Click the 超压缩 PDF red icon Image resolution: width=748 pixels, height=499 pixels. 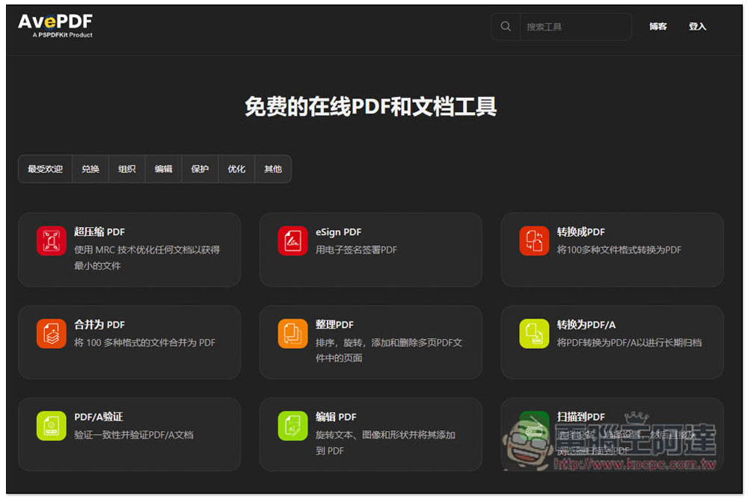[51, 241]
